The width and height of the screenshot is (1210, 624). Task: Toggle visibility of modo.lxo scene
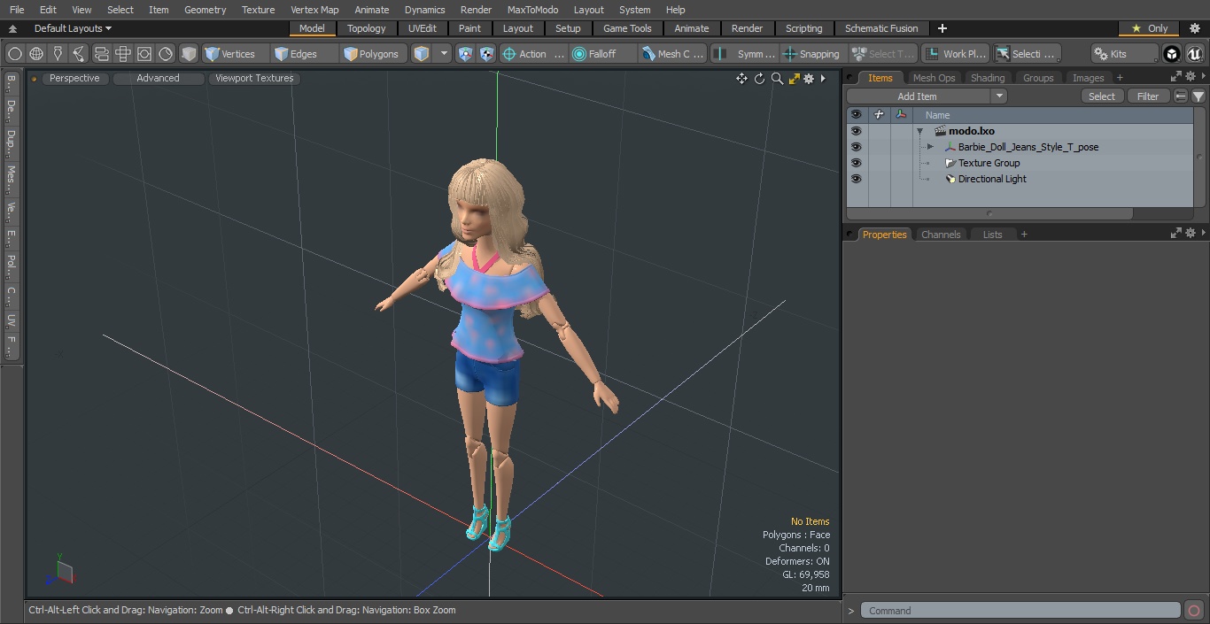point(856,131)
